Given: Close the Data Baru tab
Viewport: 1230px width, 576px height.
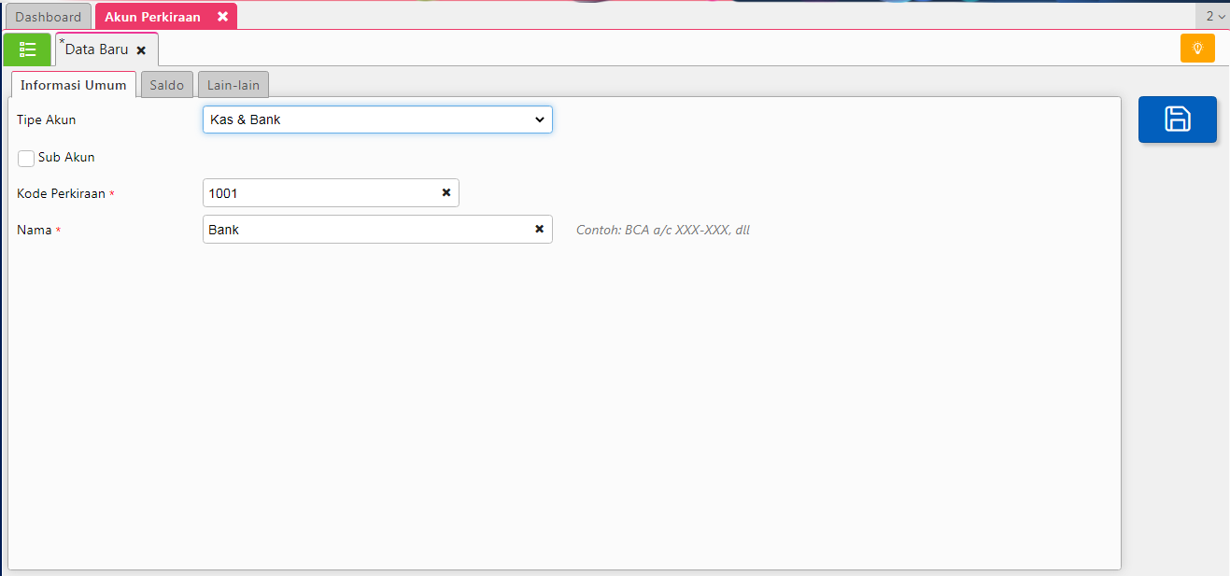Looking at the screenshot, I should pyautogui.click(x=141, y=50).
